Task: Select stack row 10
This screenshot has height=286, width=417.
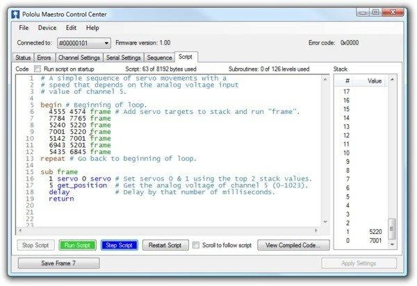Action: (361, 153)
